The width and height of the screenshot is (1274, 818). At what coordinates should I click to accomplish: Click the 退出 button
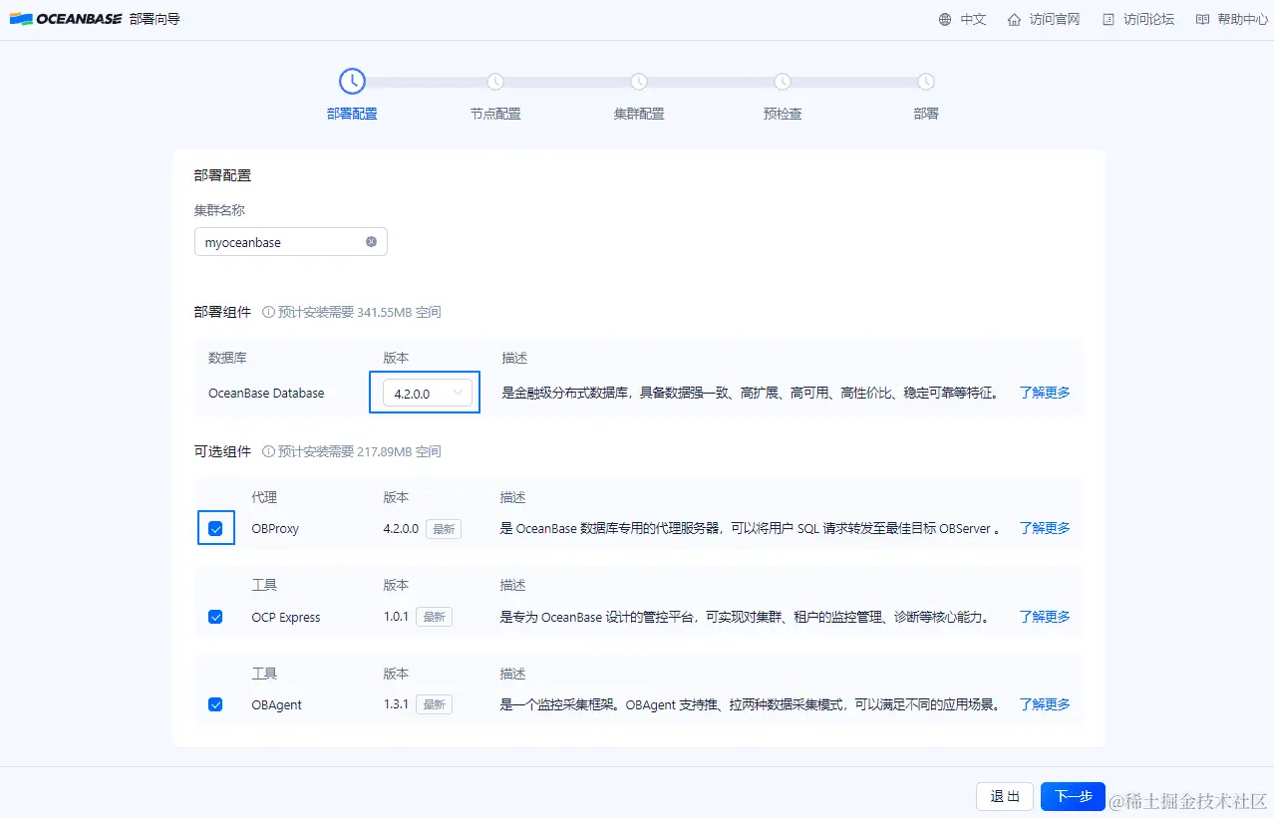1005,796
